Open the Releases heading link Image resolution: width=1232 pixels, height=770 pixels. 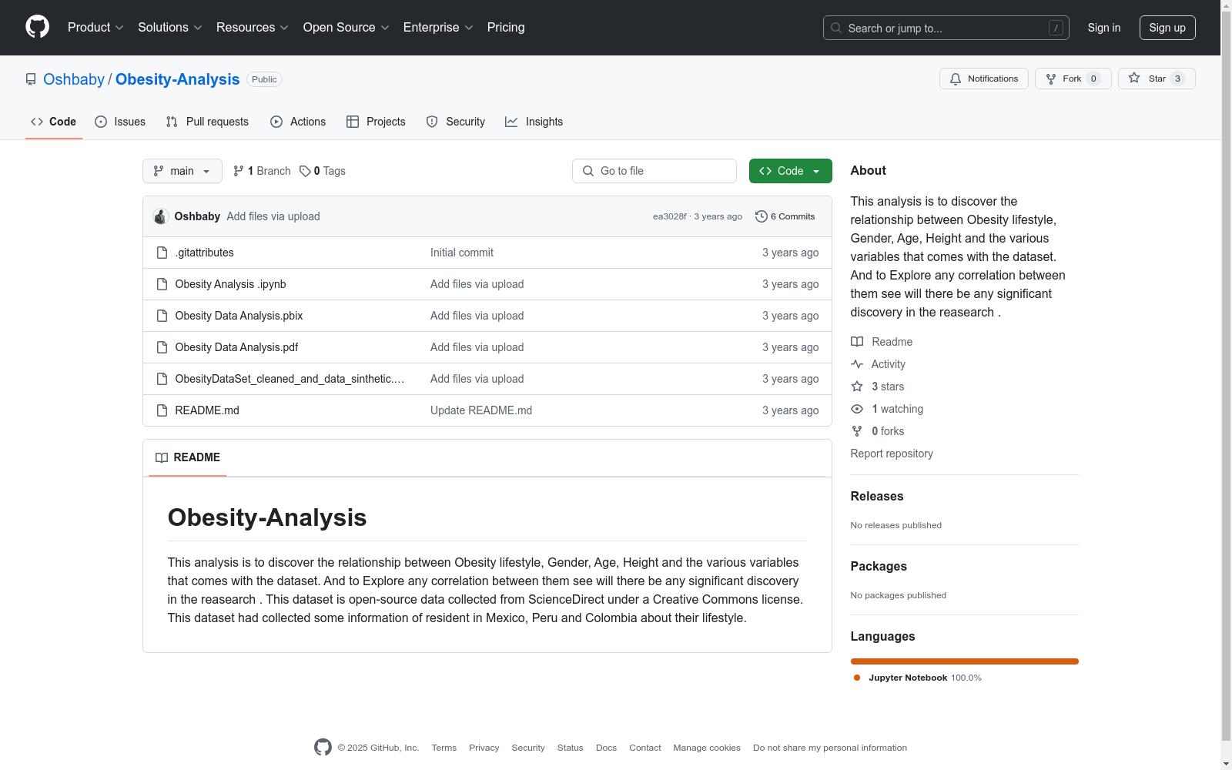point(877,496)
